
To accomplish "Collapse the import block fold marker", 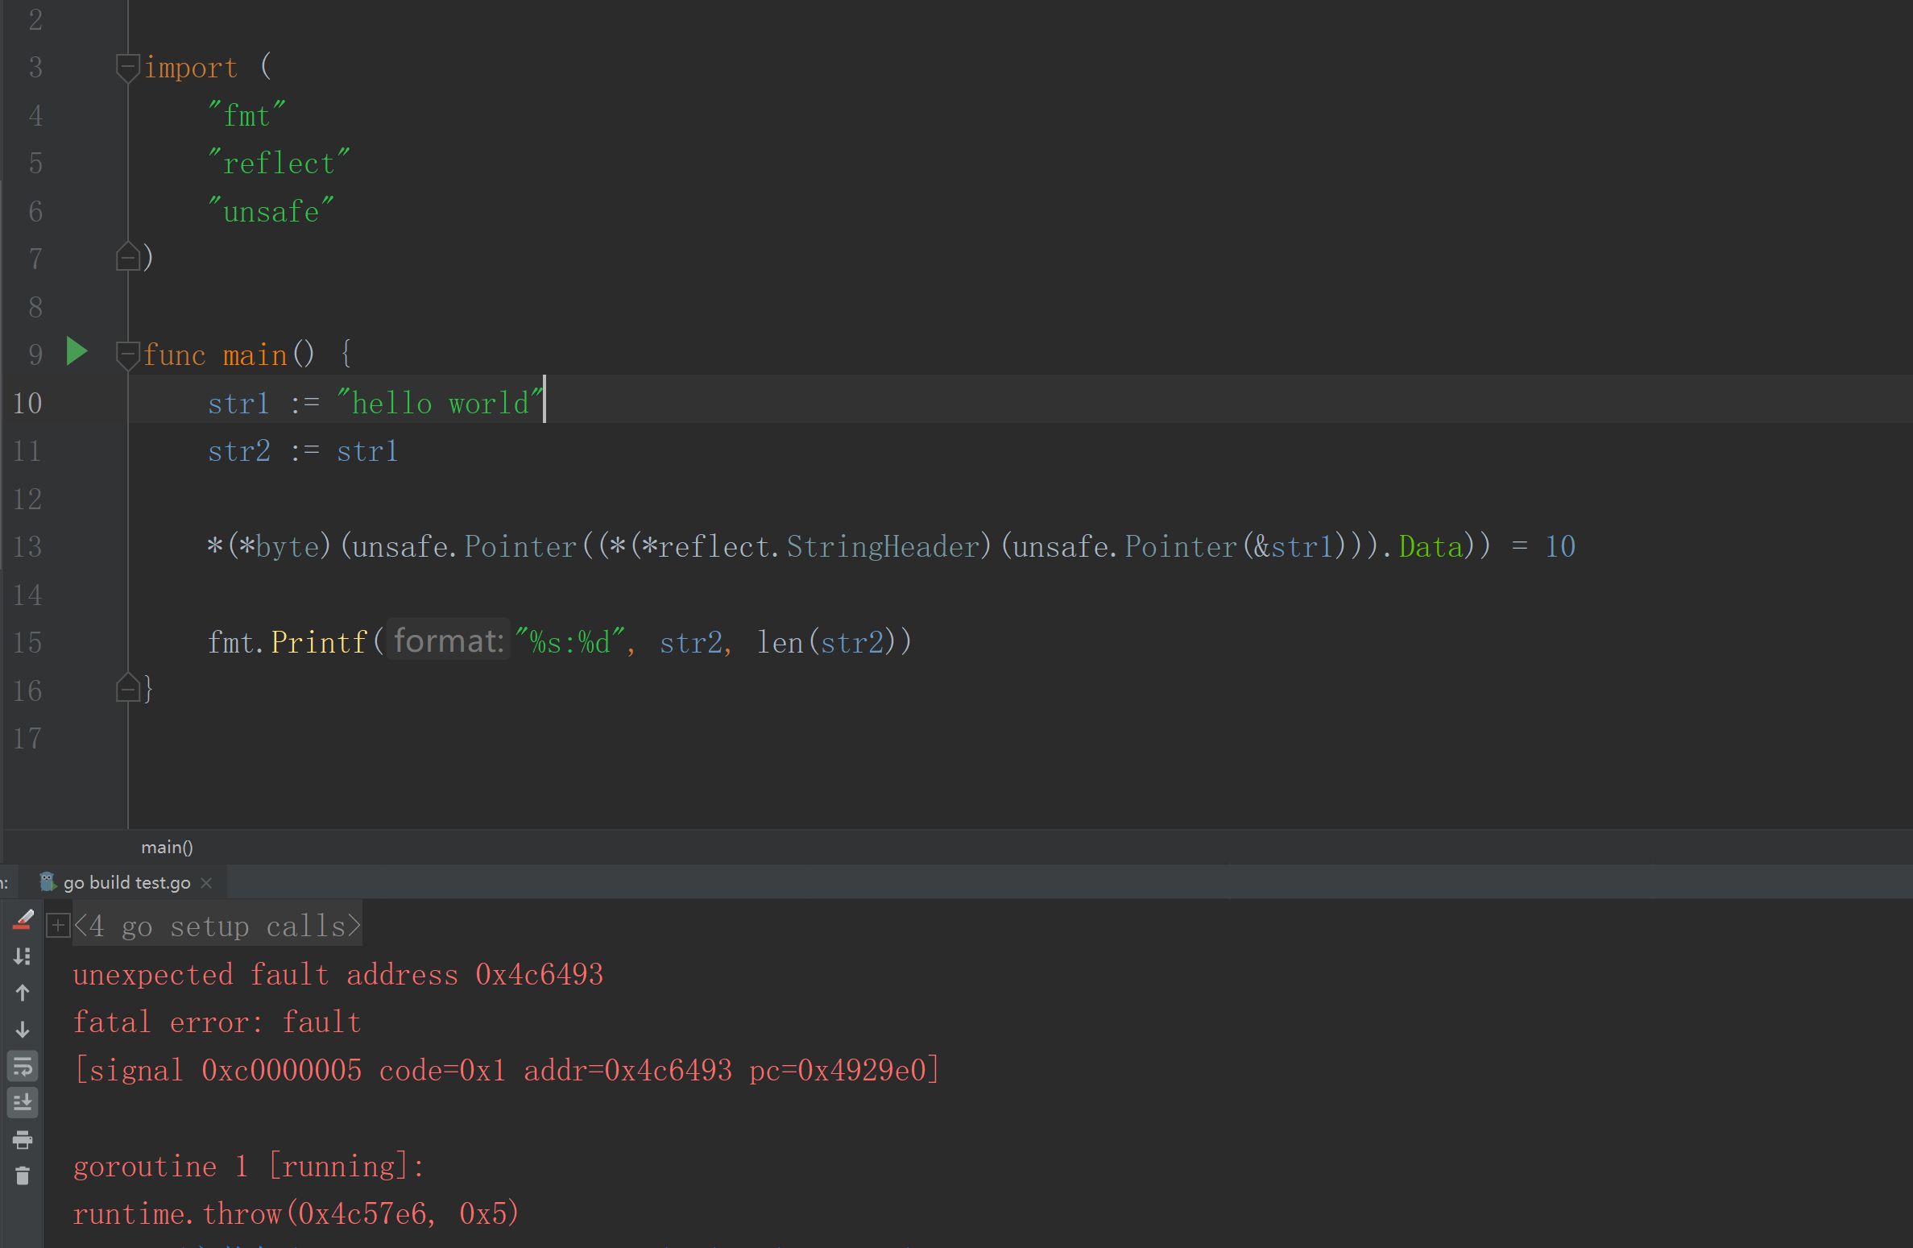I will pyautogui.click(x=127, y=67).
